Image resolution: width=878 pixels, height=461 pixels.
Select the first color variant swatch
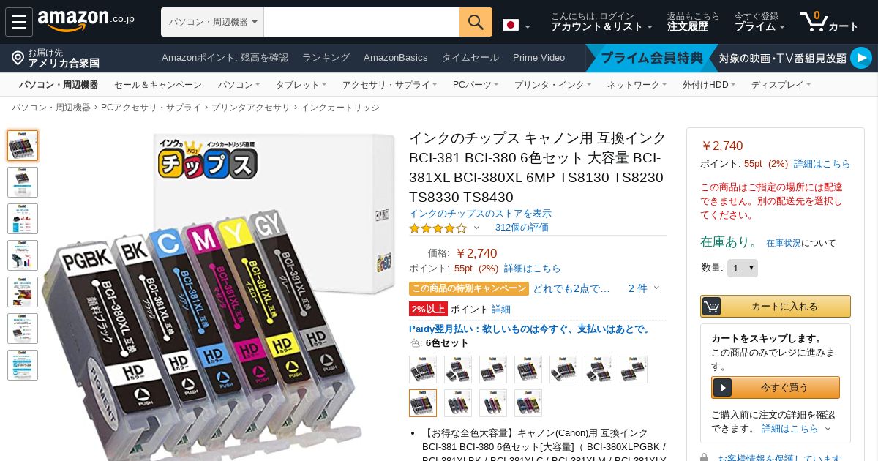pyautogui.click(x=423, y=370)
